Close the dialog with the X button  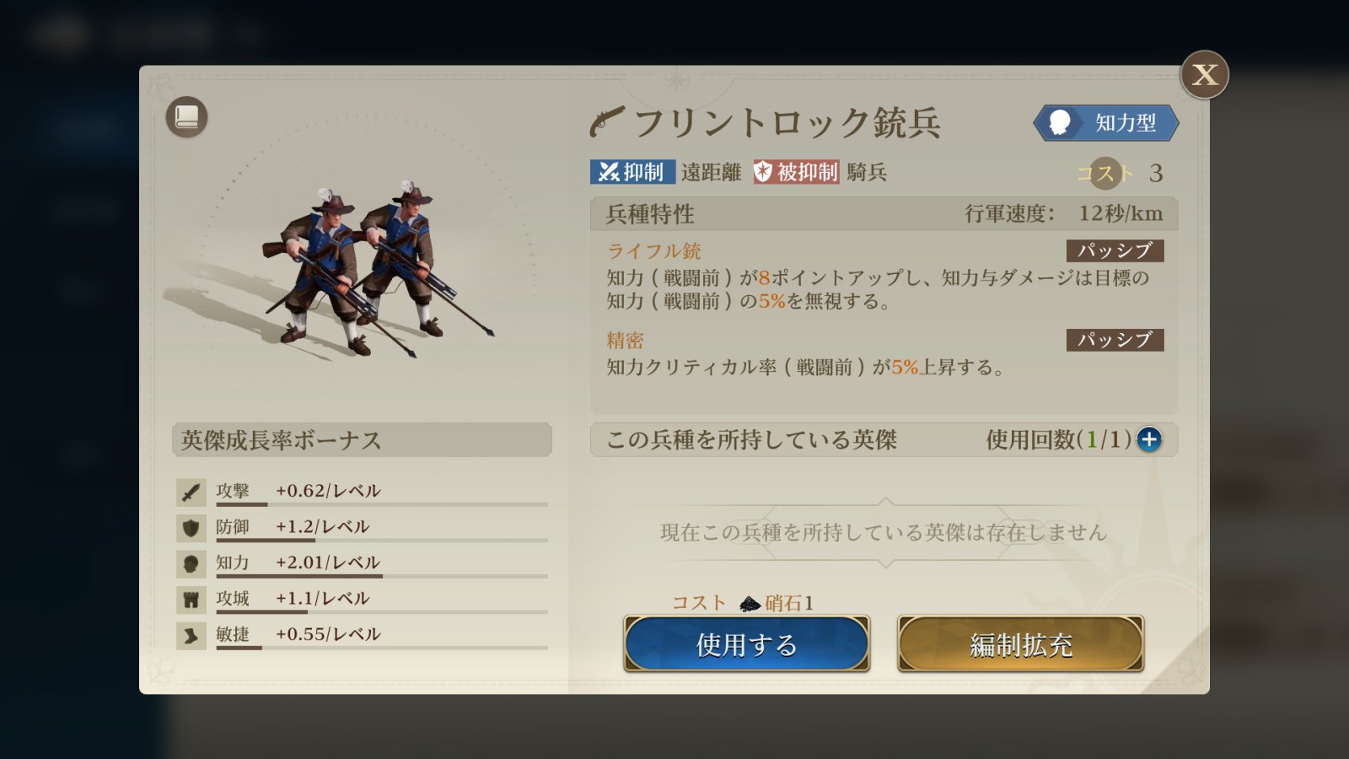coord(1204,74)
